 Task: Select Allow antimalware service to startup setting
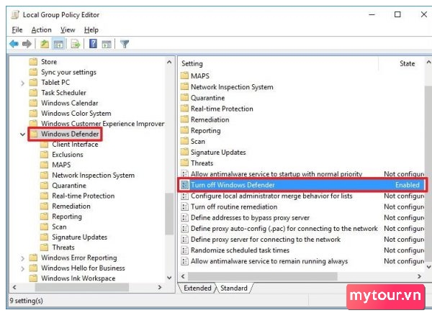click(x=276, y=174)
